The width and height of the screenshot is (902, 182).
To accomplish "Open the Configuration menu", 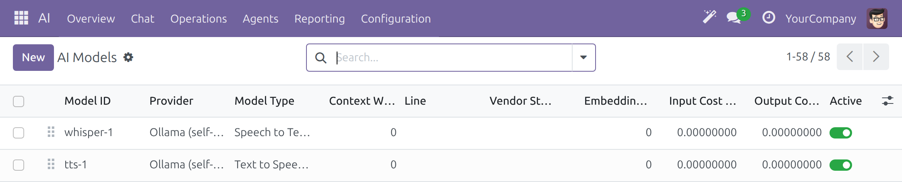I will tap(396, 19).
